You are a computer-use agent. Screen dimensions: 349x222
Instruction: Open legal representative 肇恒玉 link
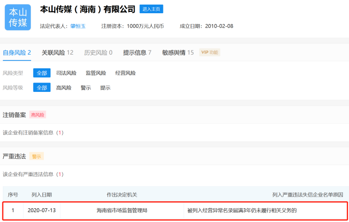(78, 26)
